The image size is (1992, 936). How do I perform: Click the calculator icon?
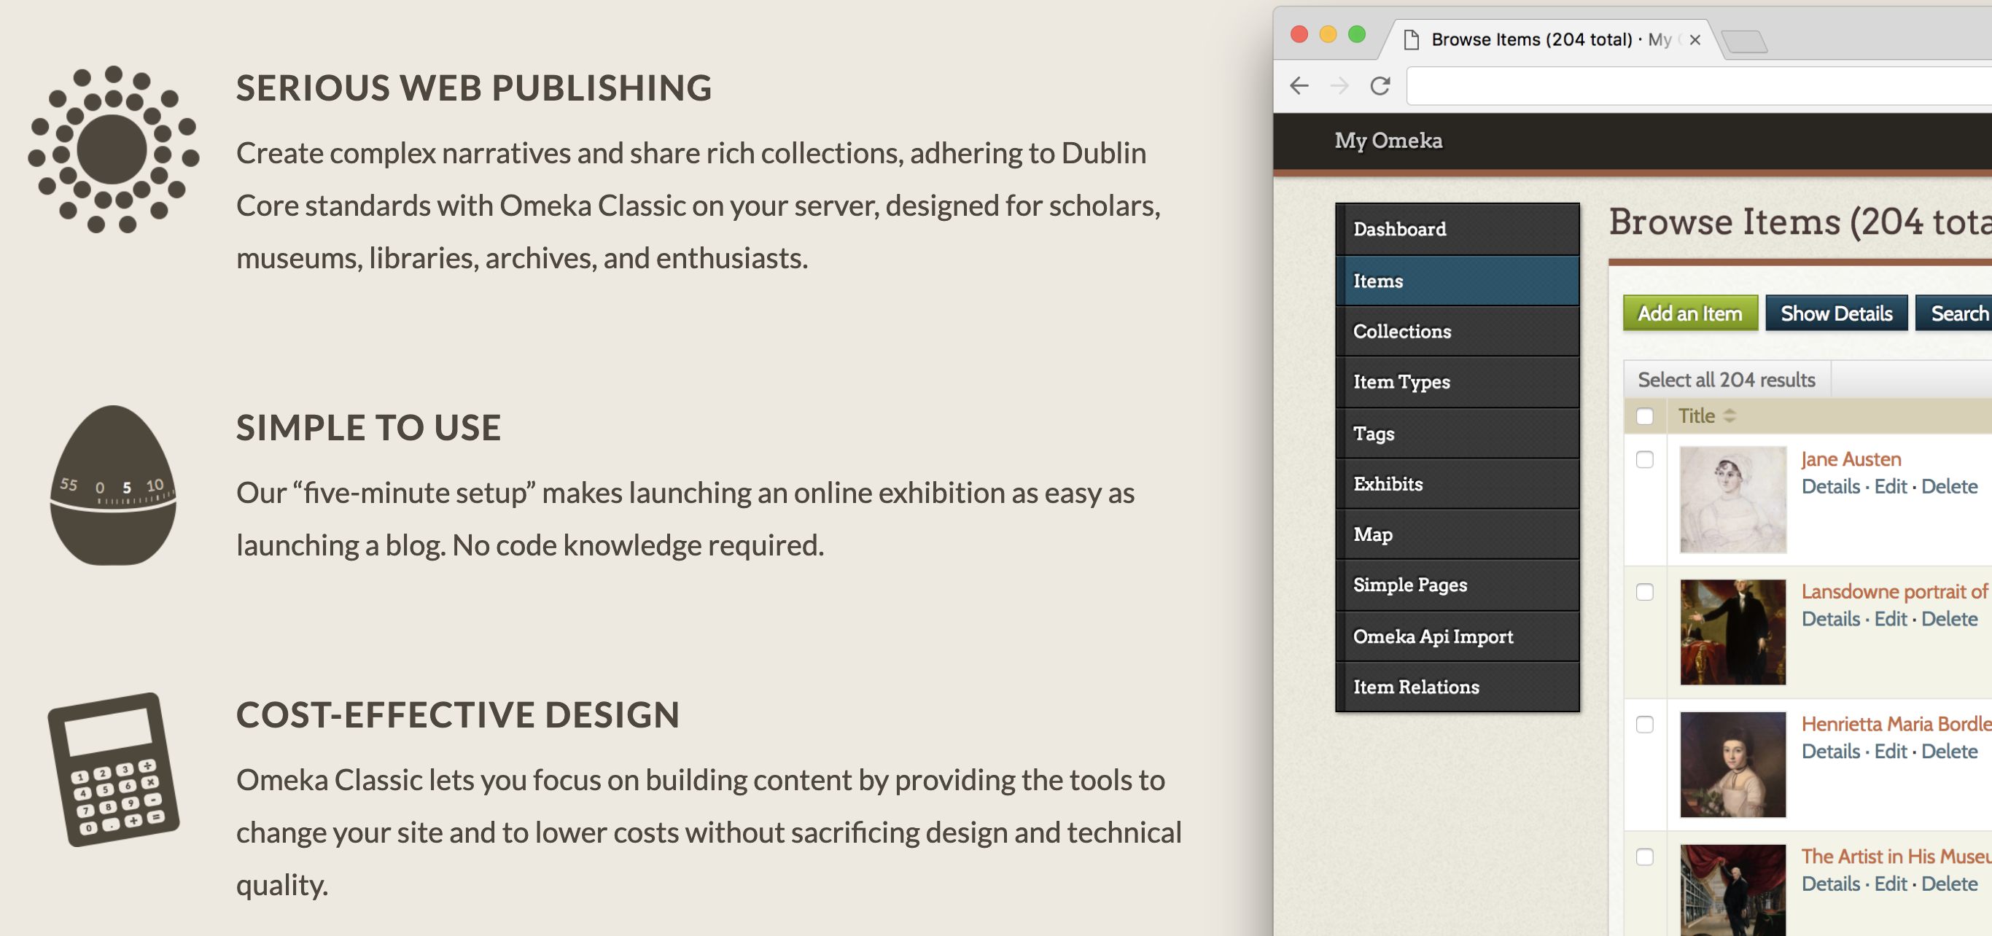[114, 769]
